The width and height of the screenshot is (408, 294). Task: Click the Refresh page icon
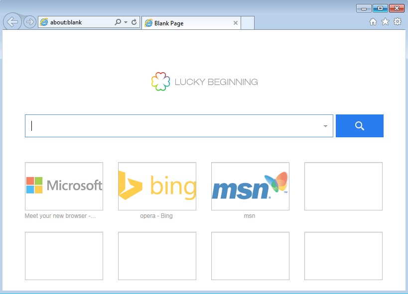point(134,22)
